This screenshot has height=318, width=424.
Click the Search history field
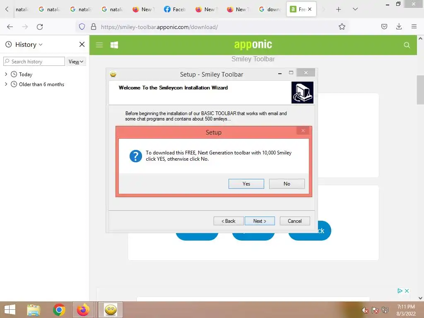[x=34, y=61]
